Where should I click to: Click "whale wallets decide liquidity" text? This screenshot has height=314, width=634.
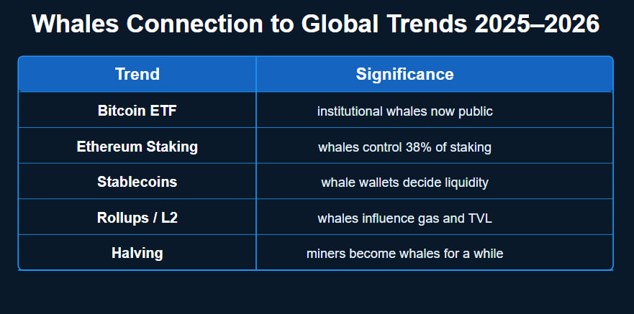pos(404,183)
